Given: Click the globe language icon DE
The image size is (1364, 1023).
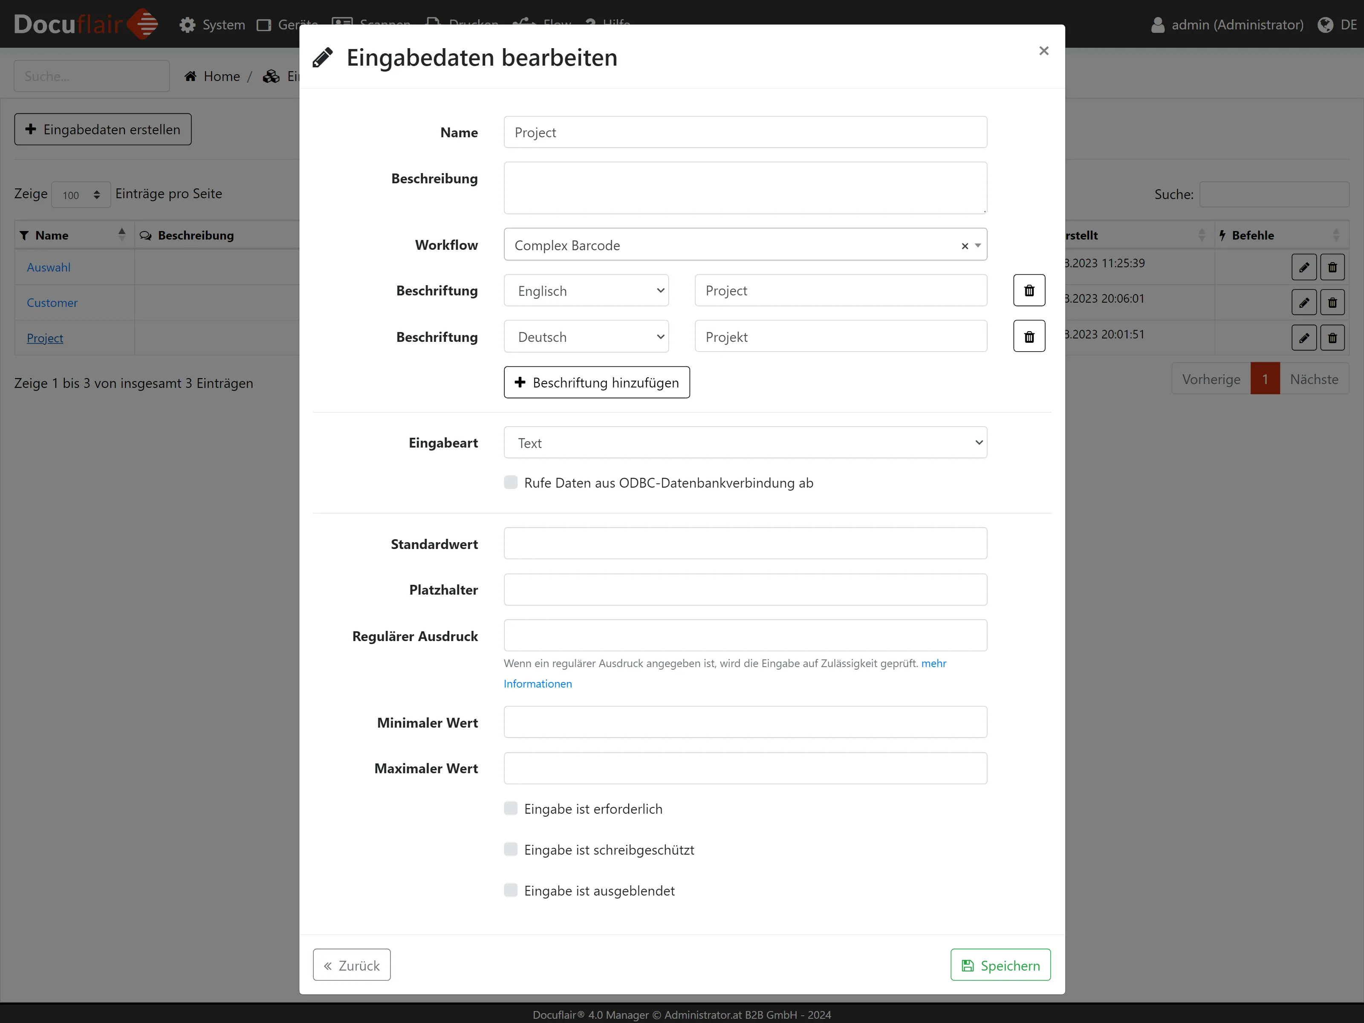Looking at the screenshot, I should pyautogui.click(x=1325, y=25).
